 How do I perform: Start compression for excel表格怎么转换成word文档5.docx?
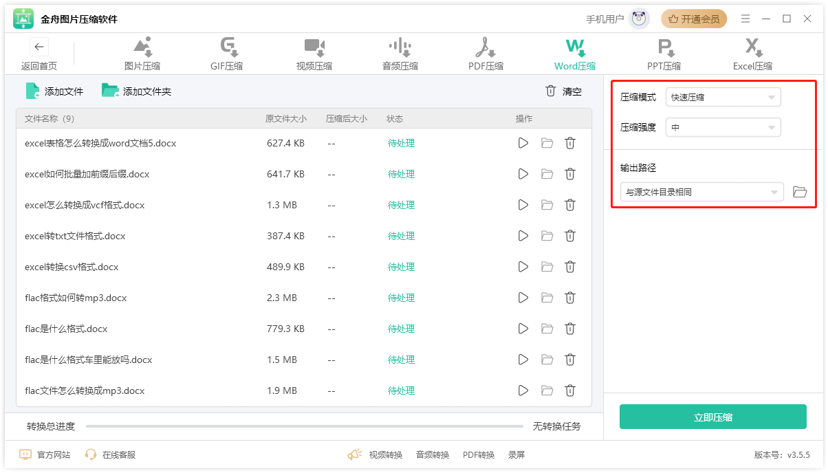(523, 143)
